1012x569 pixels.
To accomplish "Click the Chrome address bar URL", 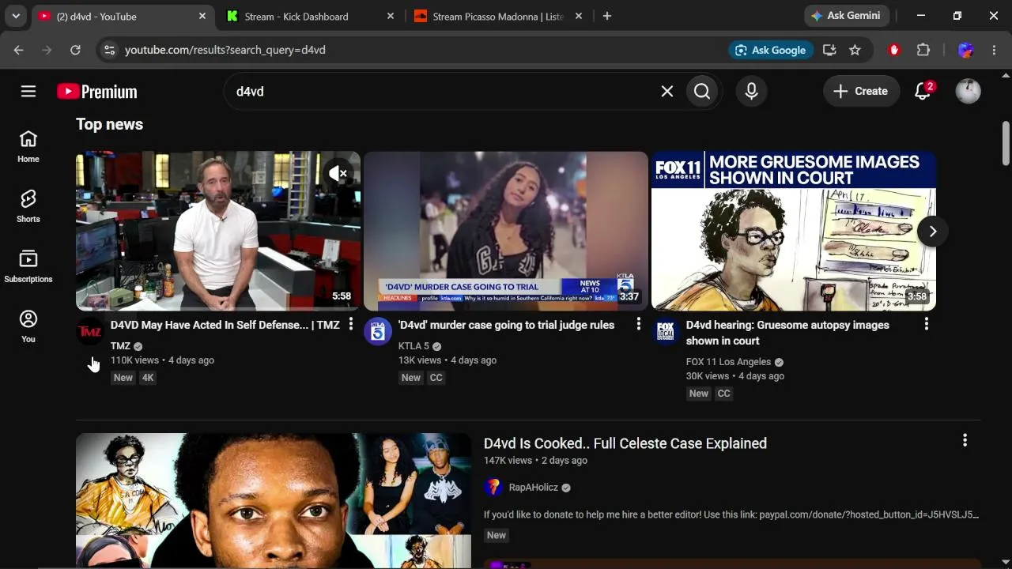I will [x=225, y=50].
